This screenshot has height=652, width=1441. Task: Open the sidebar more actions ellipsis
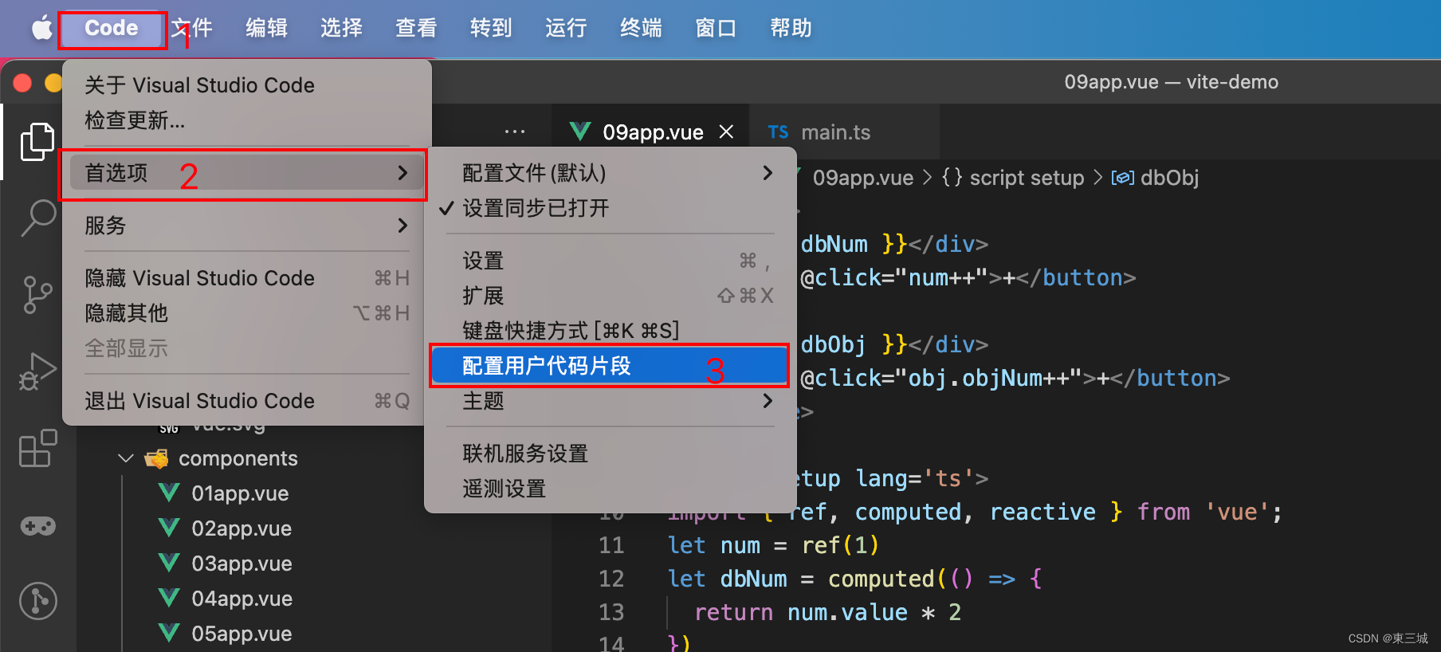[x=515, y=132]
